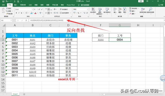Add new sheet with plus button

pos(24,94)
